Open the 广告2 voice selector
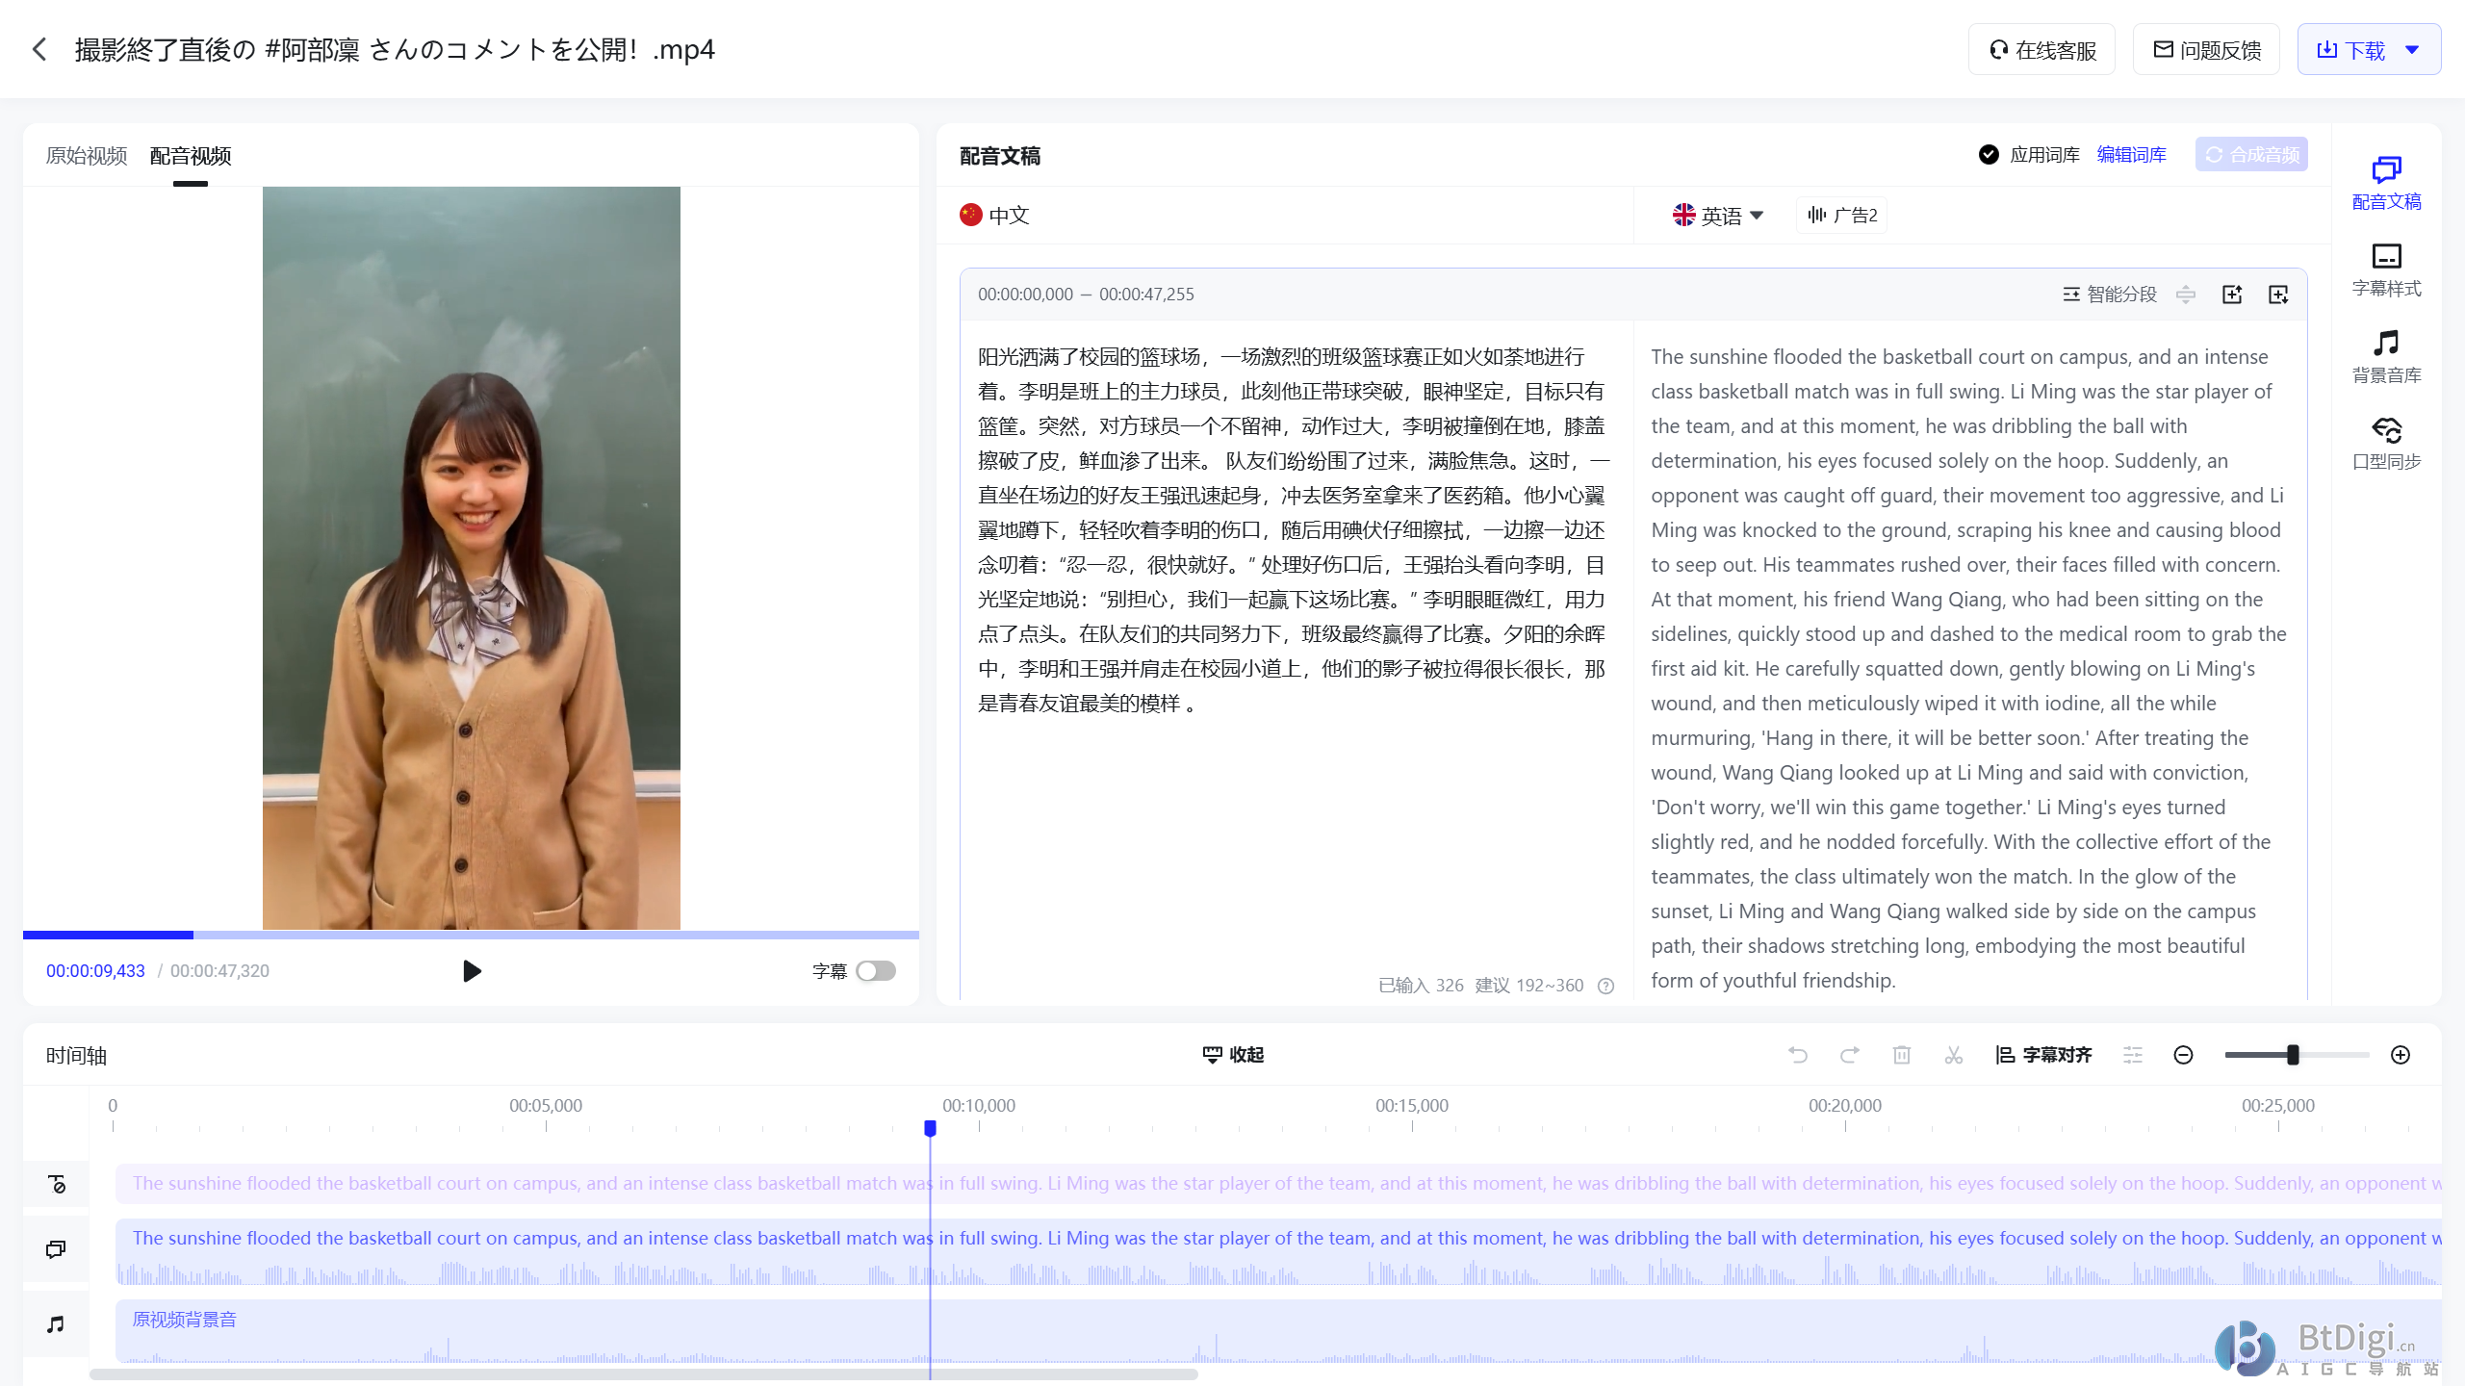The image size is (2465, 1386). click(x=1842, y=216)
